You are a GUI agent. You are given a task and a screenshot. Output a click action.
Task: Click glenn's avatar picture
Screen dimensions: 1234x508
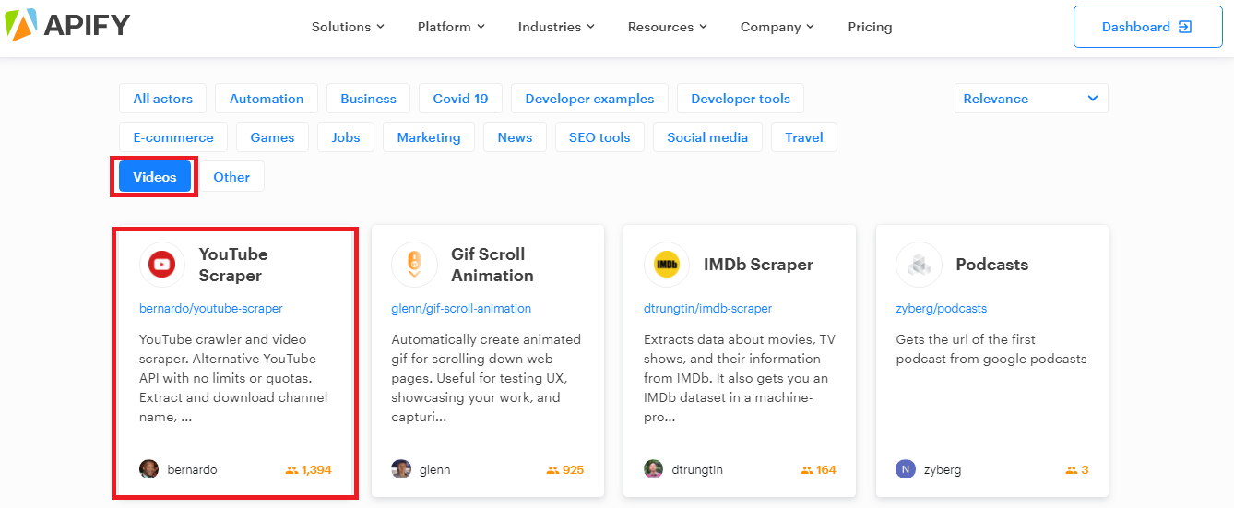point(401,469)
